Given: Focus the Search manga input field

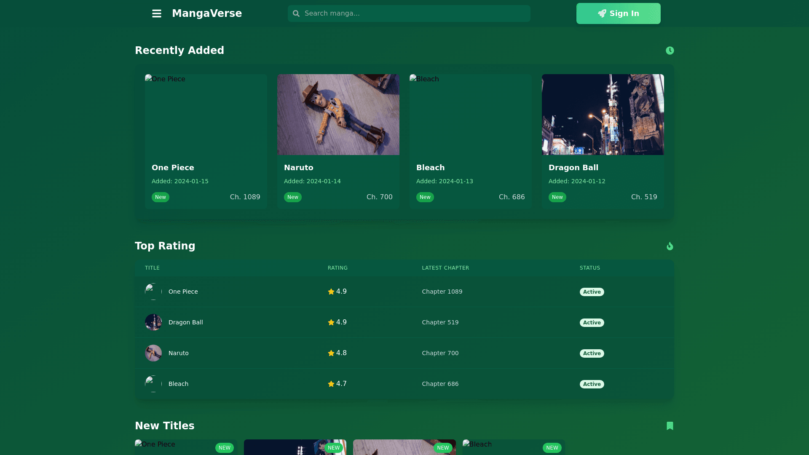Looking at the screenshot, I should coord(415,13).
